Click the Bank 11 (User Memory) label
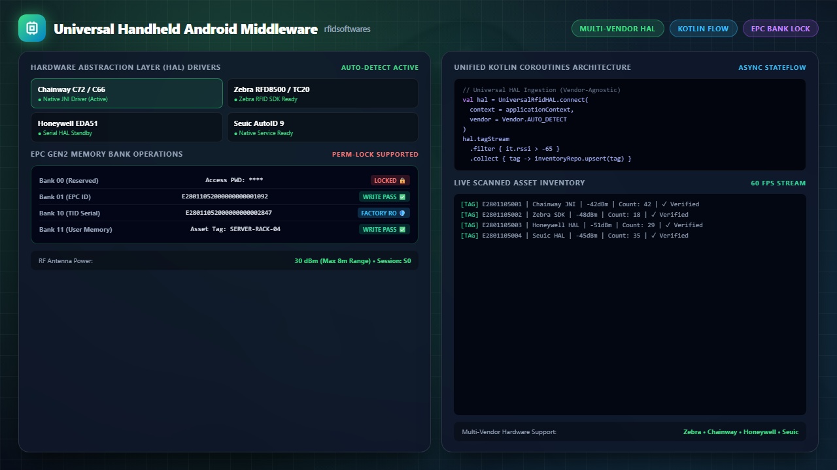Screen dimensions: 837x470 click(76, 230)
